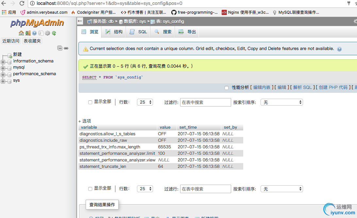Click the browser address bar URL
The width and height of the screenshot is (357, 218).
109,3
